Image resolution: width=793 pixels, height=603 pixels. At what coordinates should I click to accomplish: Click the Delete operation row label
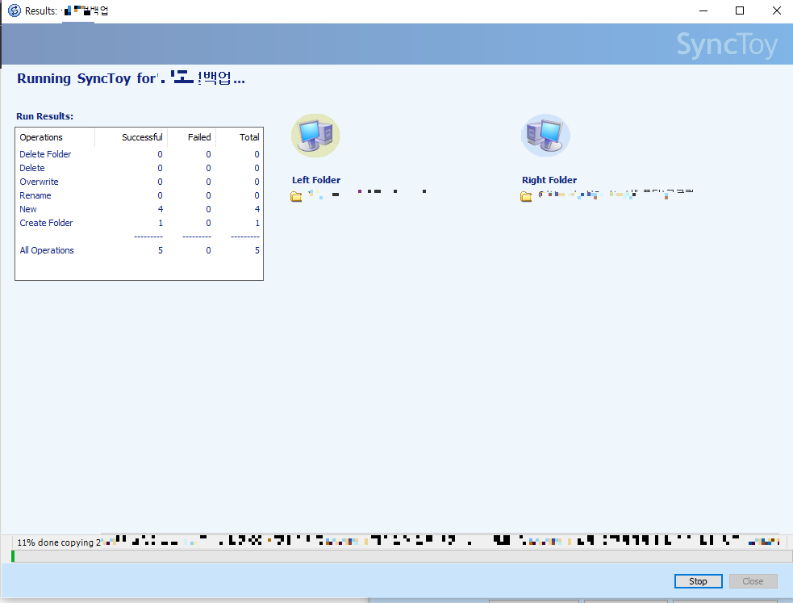click(x=32, y=168)
